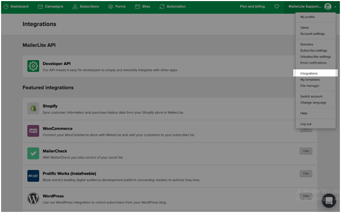This screenshot has height=213, width=341.
Task: Click the Developer API gear icon
Action: pos(33,66)
